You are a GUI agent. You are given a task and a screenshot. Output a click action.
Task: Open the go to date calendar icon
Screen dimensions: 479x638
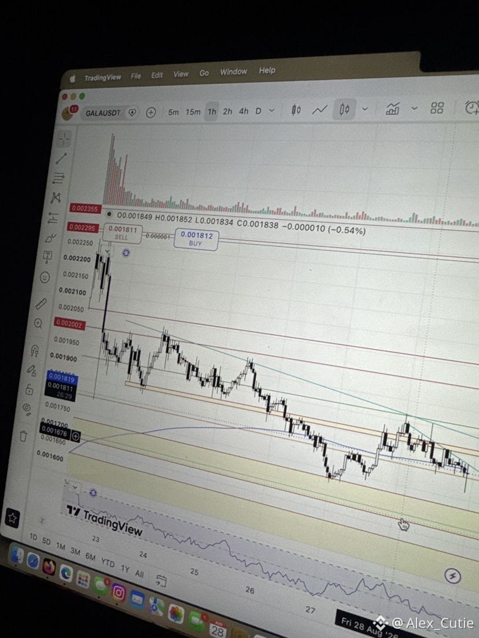click(x=161, y=581)
